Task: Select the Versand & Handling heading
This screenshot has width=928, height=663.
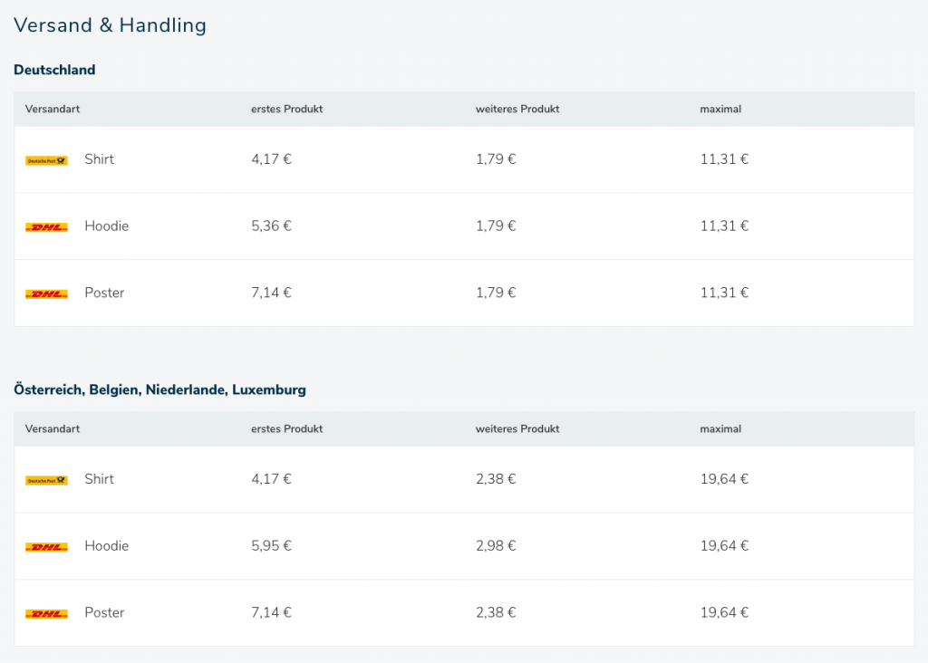Action: point(110,25)
